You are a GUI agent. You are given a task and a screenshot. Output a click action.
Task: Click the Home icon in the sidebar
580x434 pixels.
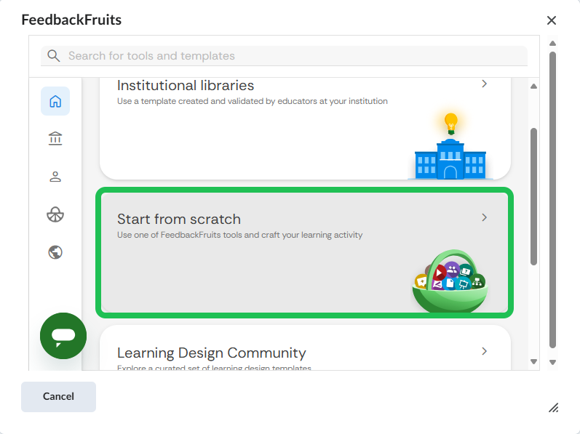(x=55, y=101)
